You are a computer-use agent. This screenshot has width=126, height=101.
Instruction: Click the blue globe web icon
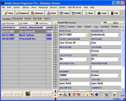pos(96,94)
